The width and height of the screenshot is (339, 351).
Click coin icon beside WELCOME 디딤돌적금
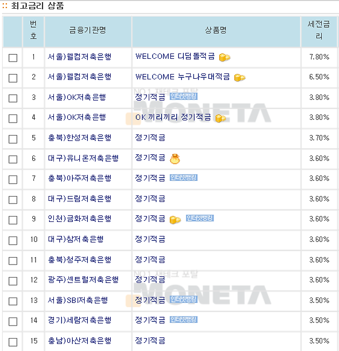[225, 57]
